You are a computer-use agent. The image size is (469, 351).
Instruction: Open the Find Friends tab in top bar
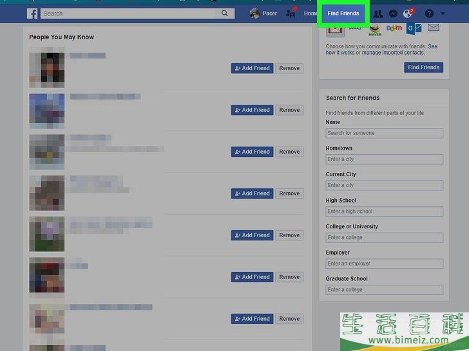[x=343, y=14]
